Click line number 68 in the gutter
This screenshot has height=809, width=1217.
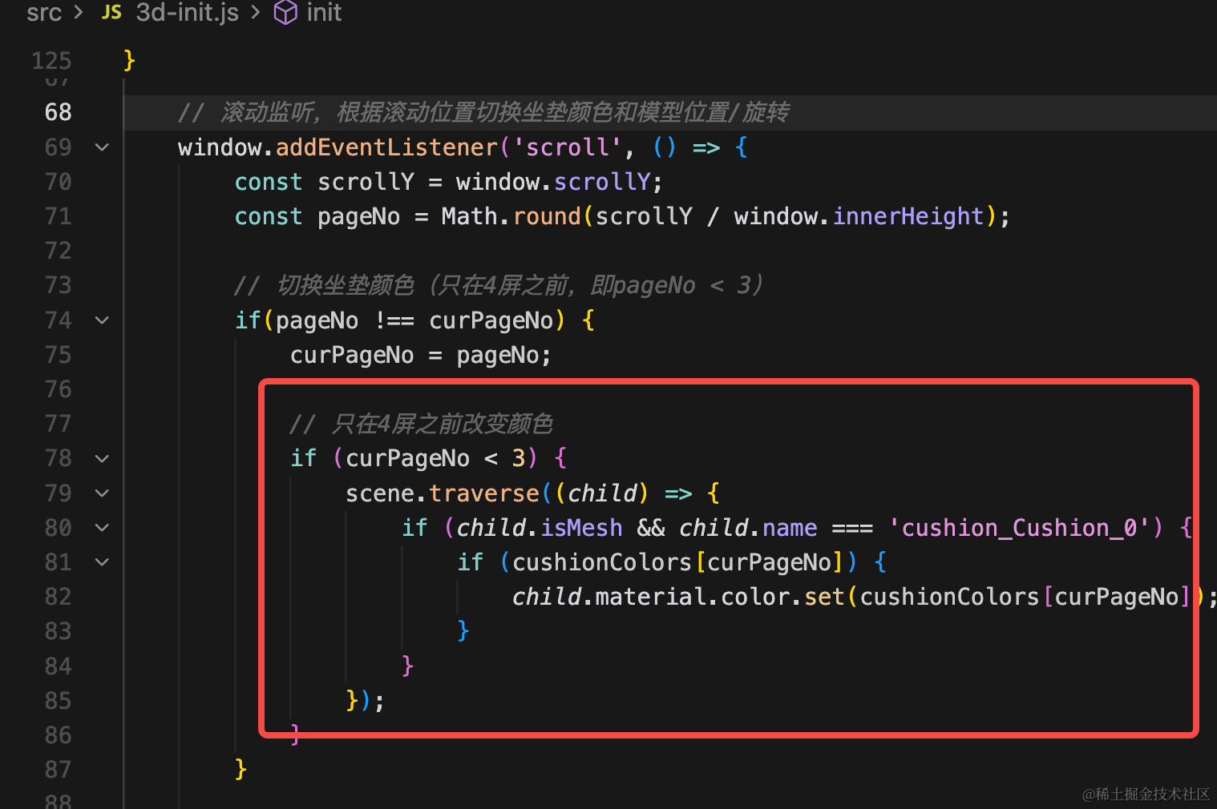click(x=59, y=112)
